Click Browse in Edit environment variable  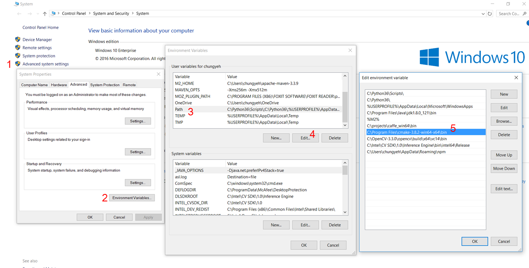tap(504, 121)
